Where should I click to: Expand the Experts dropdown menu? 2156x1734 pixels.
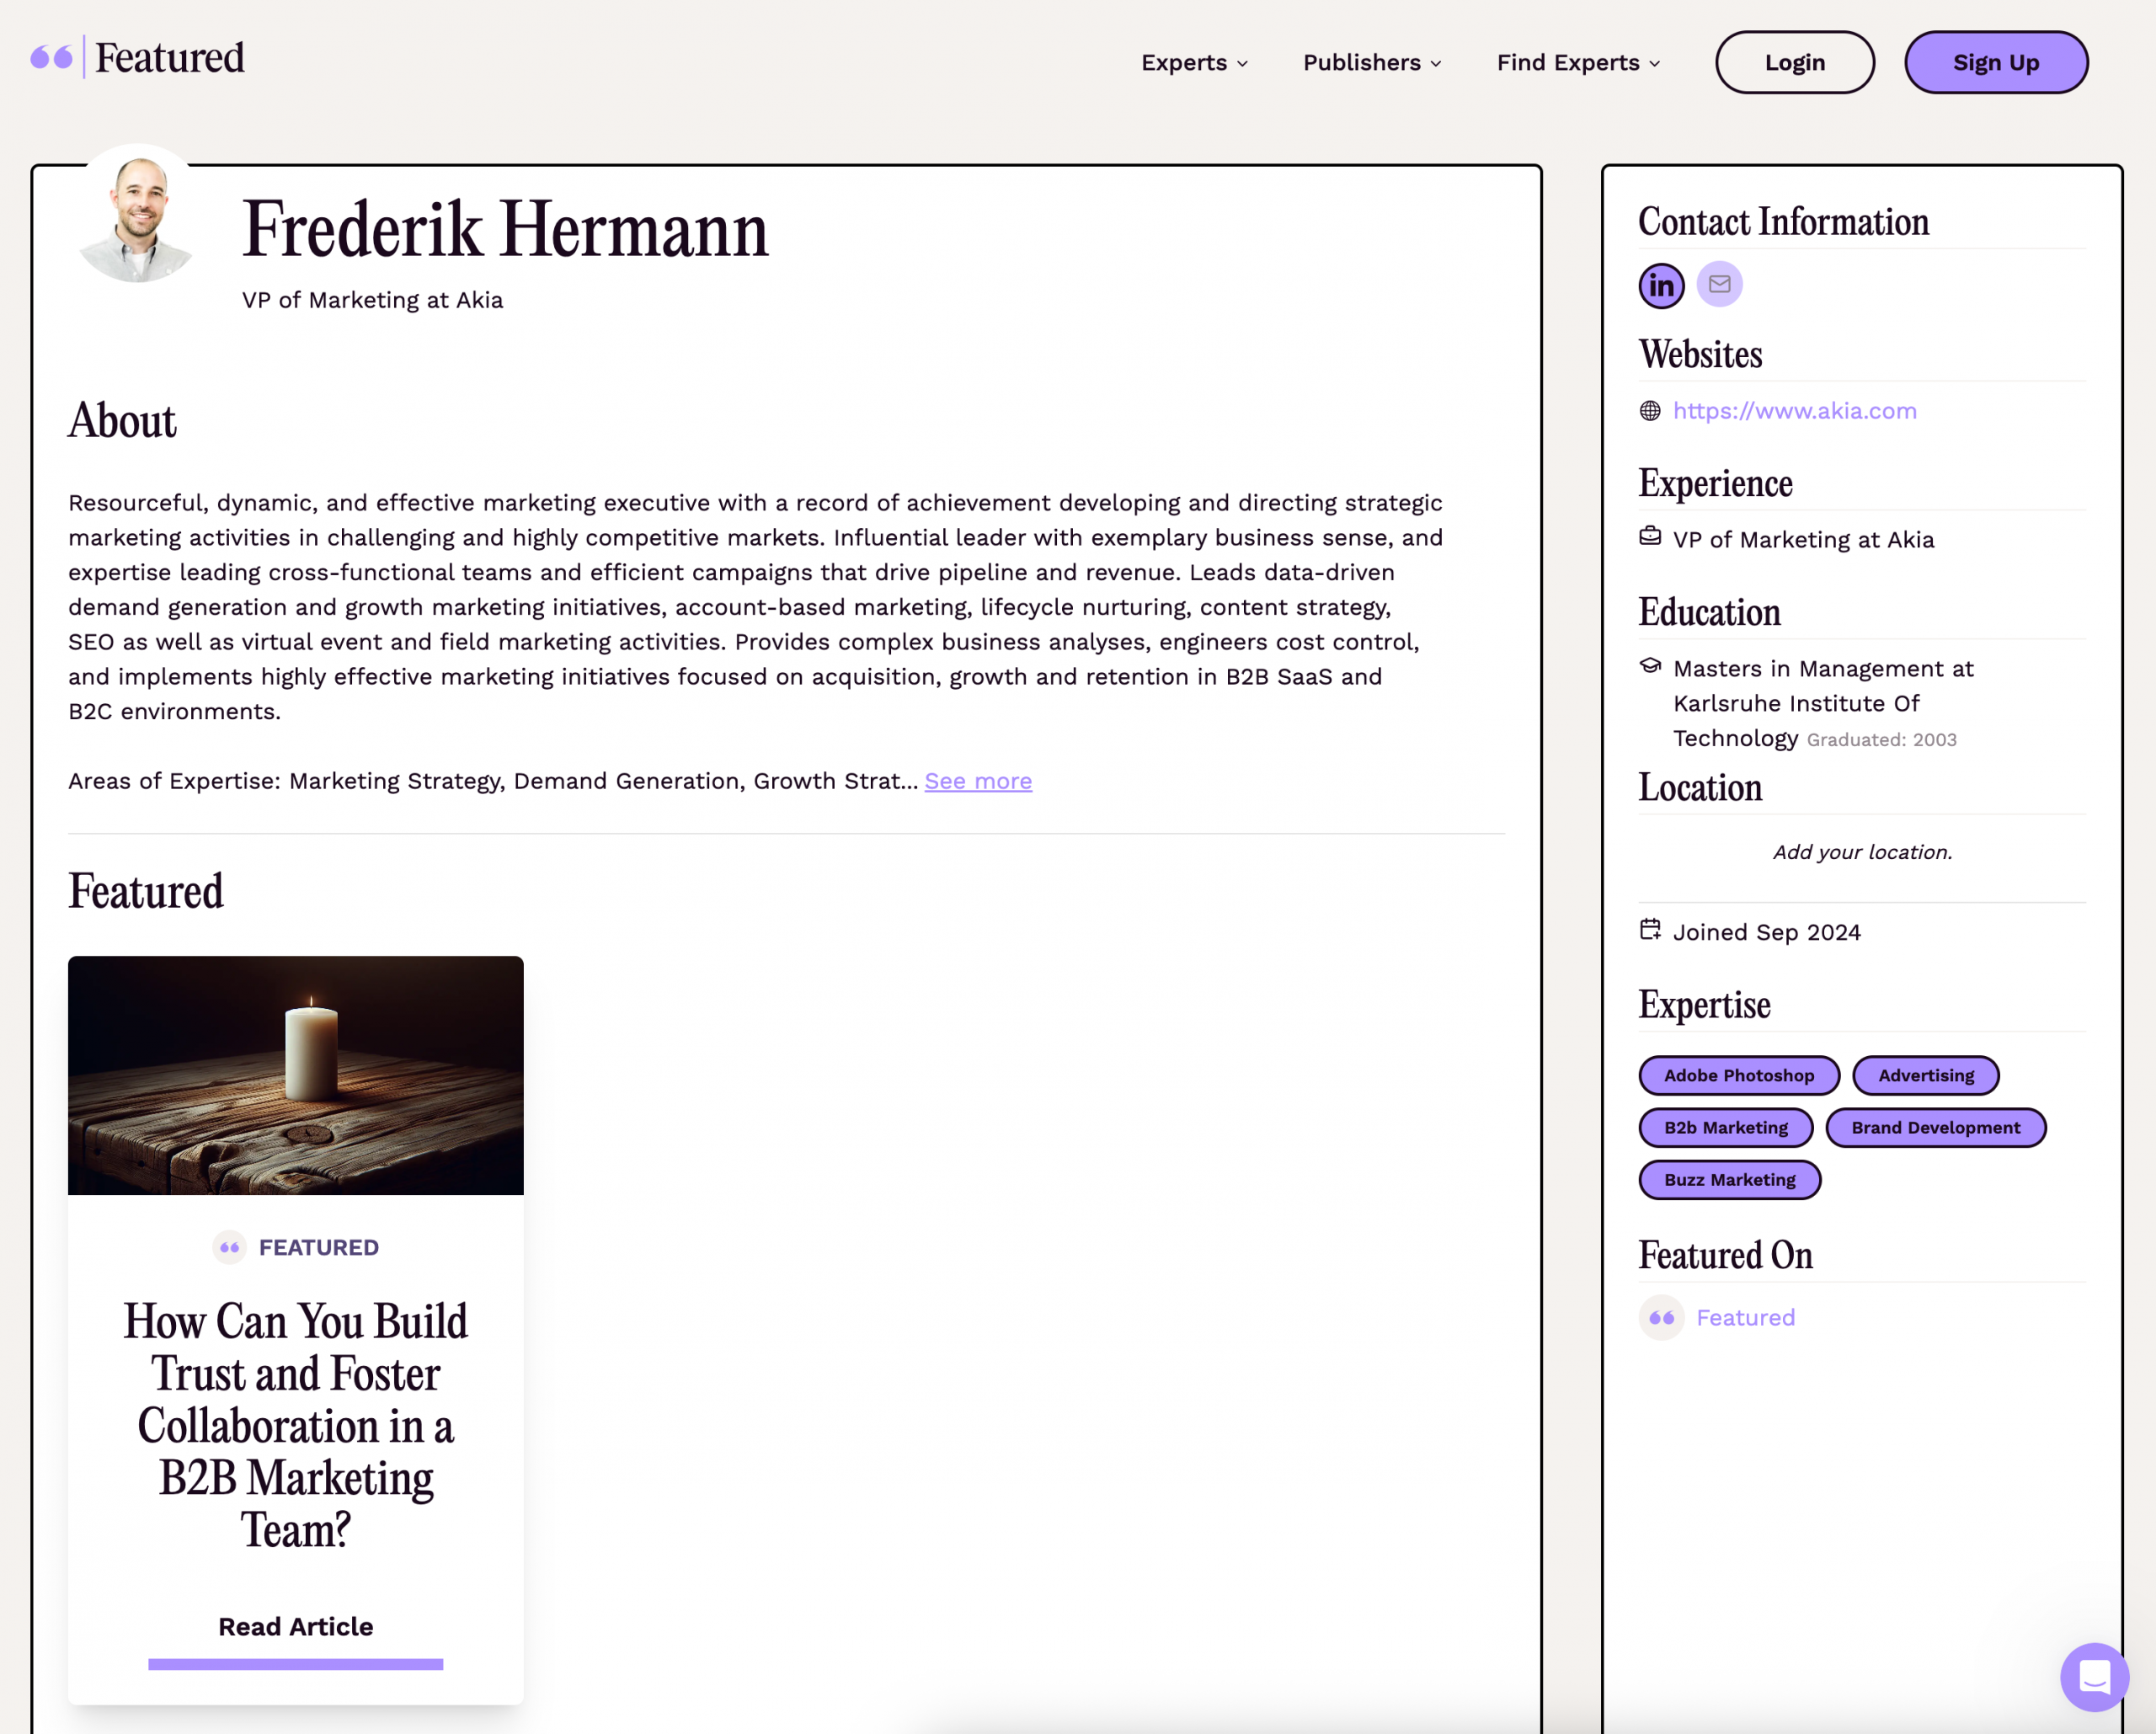tap(1194, 63)
